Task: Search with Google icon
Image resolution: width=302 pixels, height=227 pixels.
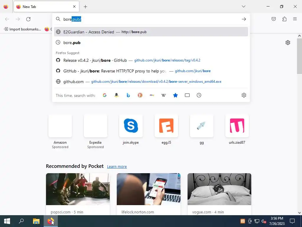Action: pyautogui.click(x=105, y=95)
